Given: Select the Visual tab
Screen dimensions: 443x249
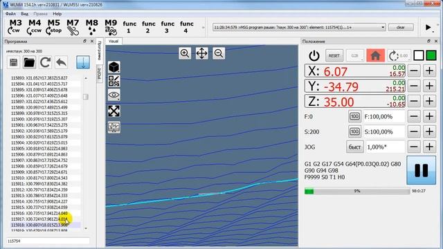Looking at the screenshot, I should click(x=114, y=41).
